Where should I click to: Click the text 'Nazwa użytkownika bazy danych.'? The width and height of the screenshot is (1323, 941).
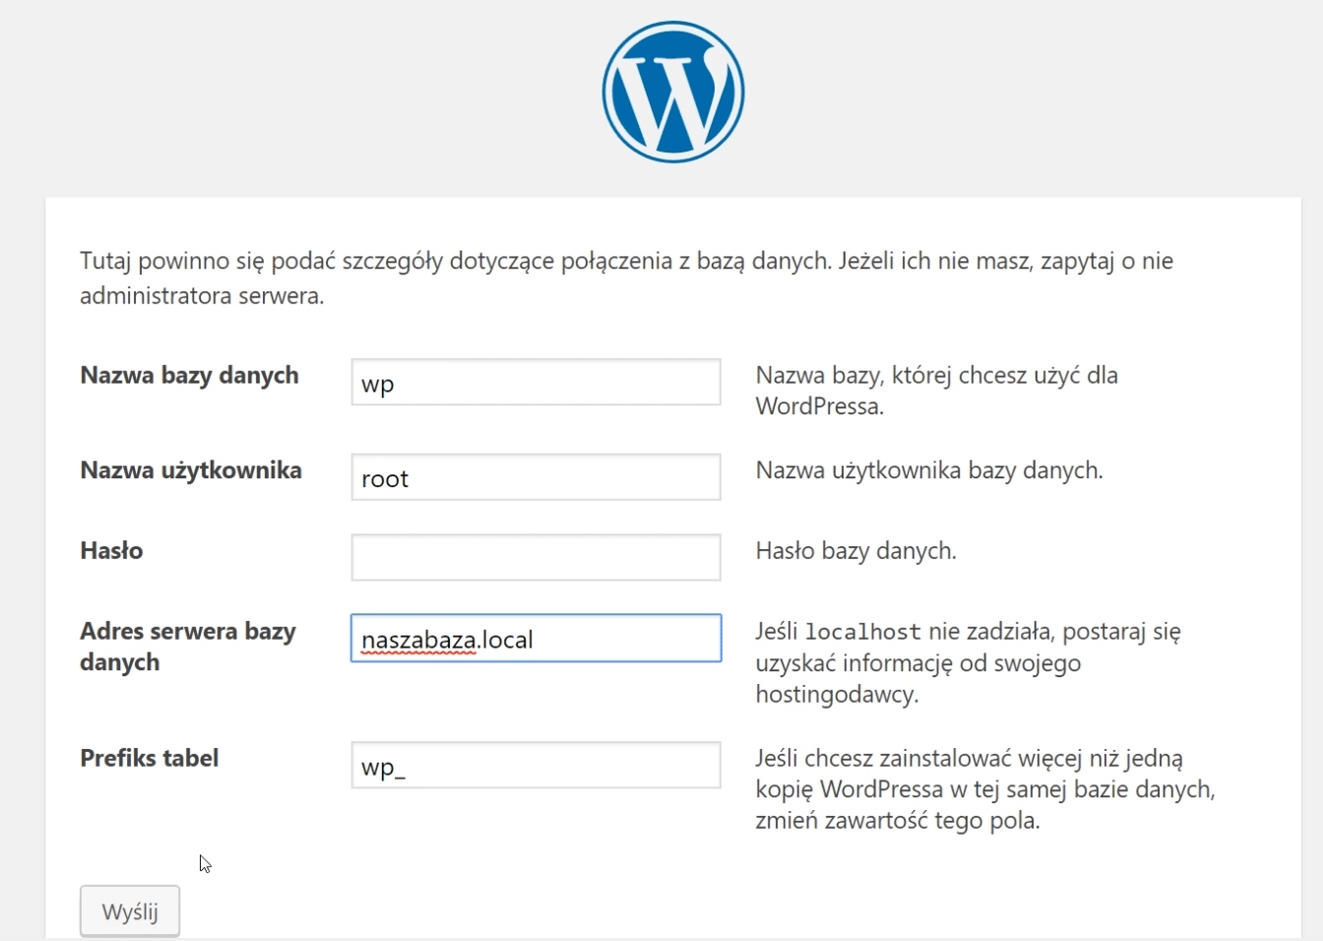click(x=929, y=470)
